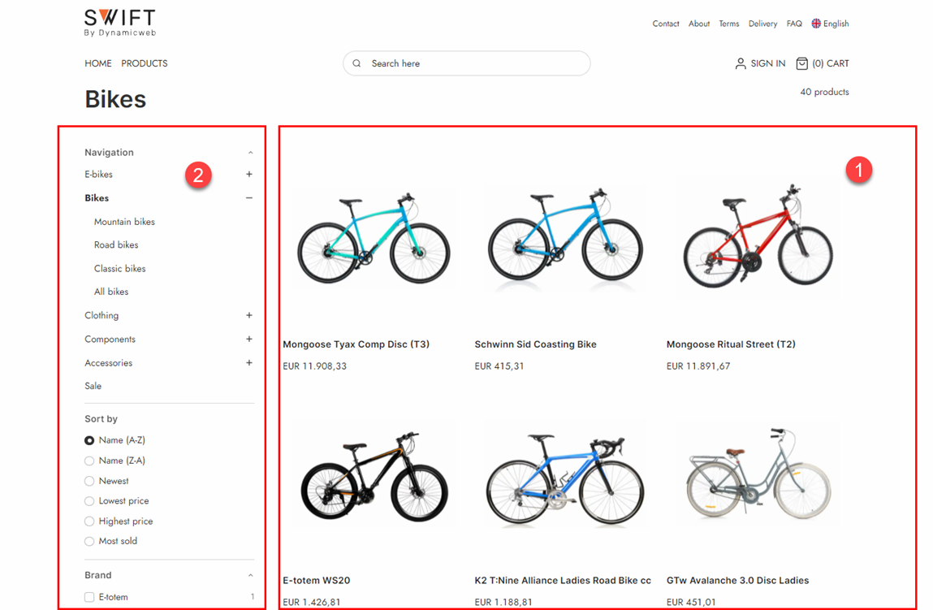Open the Mongoose Ritual Street red bike image

point(757,240)
